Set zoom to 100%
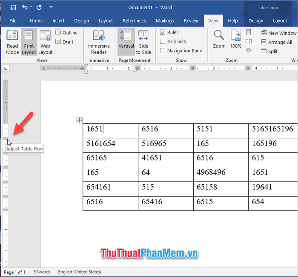The image size is (298, 277). [236, 39]
